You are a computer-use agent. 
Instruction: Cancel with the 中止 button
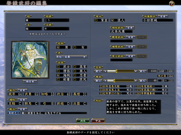pos(98,120)
